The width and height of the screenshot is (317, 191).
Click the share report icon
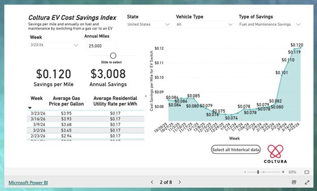294,182
